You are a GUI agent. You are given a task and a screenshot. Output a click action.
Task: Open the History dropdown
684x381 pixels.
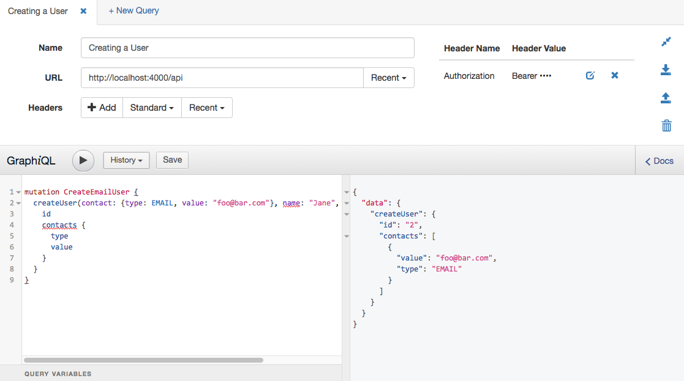(127, 160)
